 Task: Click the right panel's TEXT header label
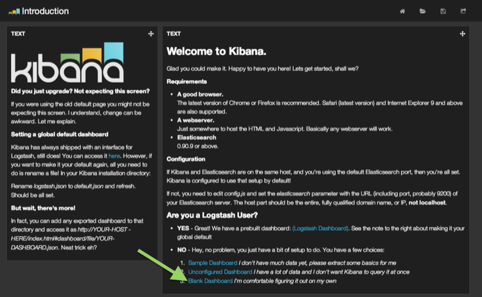pyautogui.click(x=174, y=33)
